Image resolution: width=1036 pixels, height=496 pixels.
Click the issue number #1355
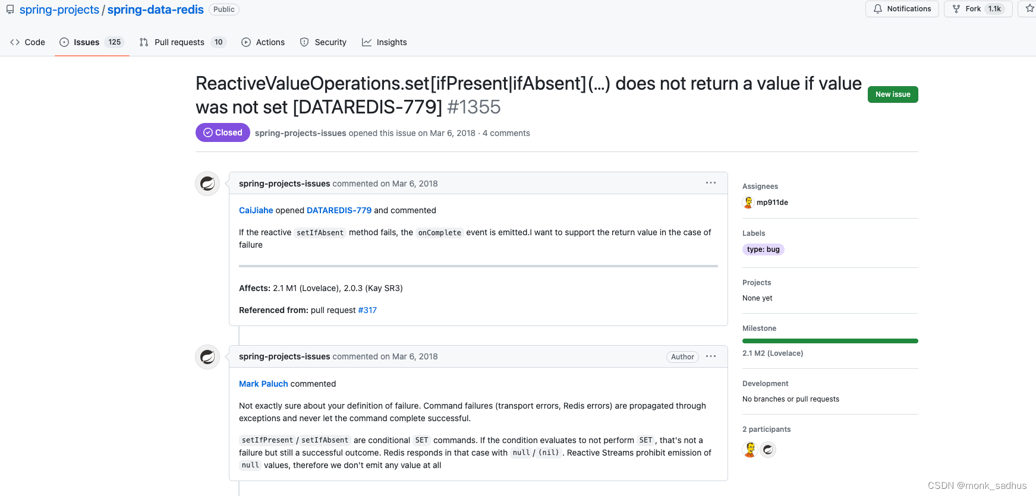pyautogui.click(x=474, y=107)
